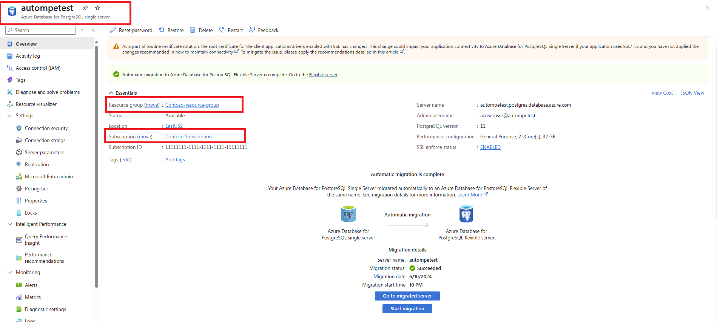Click the Performance recommendations icon
This screenshot has width=717, height=322.
point(19,258)
